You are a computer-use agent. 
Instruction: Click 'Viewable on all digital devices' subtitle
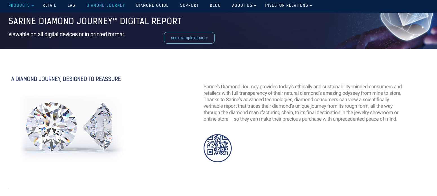click(x=67, y=34)
